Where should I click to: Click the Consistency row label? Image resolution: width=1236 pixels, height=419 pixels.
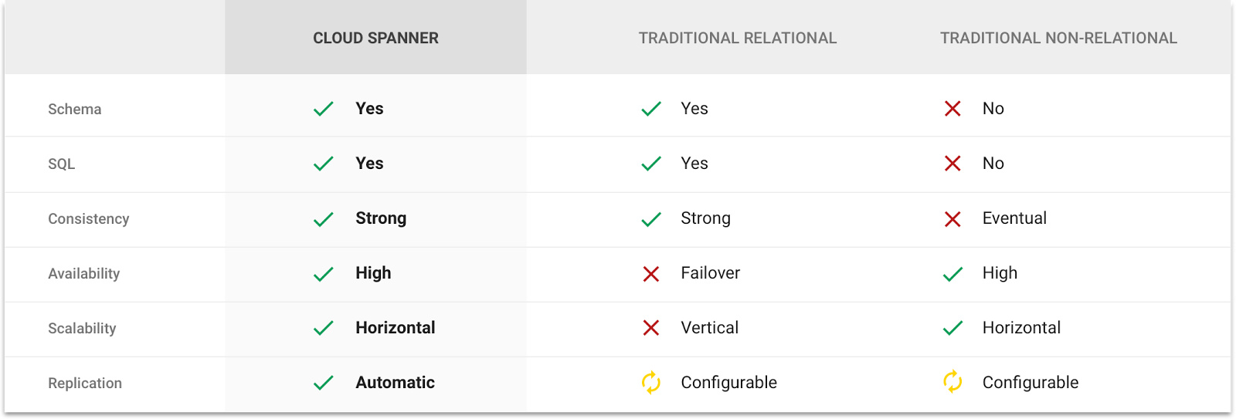coord(89,219)
